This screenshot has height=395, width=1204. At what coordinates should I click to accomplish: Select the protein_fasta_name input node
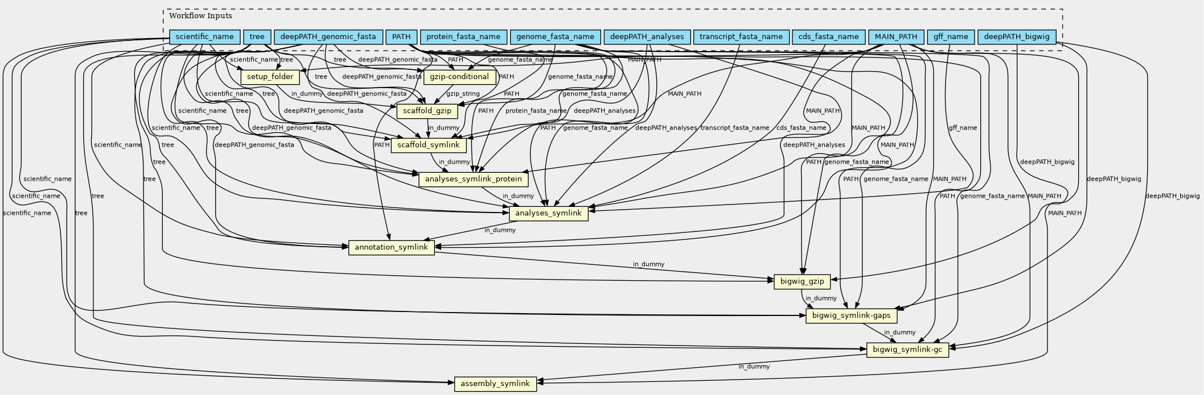(463, 37)
